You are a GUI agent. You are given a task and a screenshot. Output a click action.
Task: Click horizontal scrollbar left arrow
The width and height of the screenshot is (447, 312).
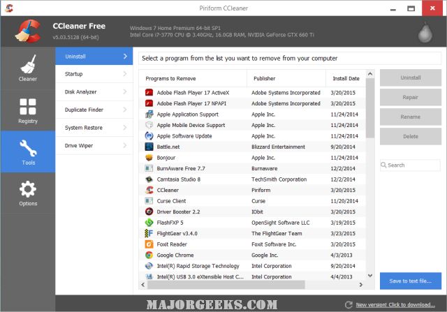(x=143, y=284)
